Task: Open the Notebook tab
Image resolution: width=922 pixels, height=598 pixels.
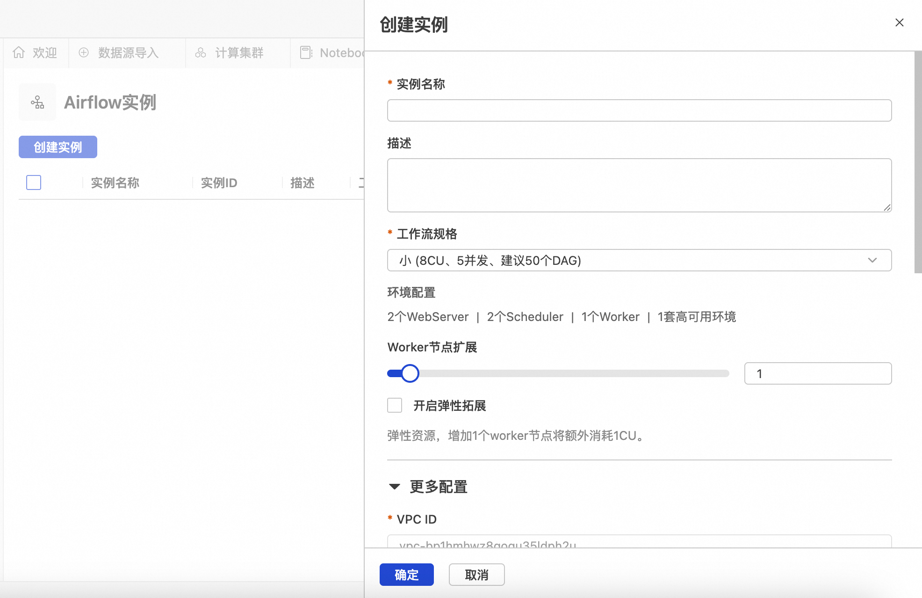Action: click(x=328, y=53)
